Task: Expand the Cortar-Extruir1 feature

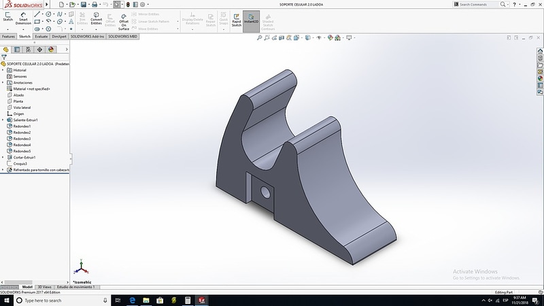Action: click(3, 158)
